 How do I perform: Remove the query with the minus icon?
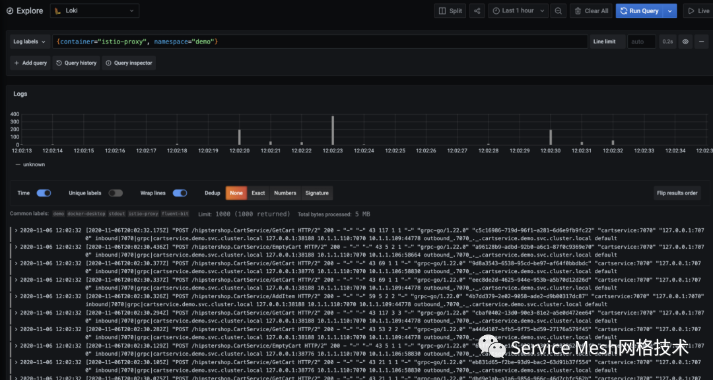pyautogui.click(x=701, y=42)
